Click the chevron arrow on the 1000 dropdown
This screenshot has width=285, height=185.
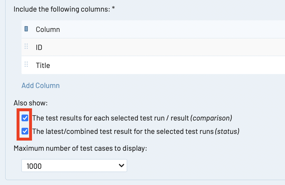[x=122, y=166]
